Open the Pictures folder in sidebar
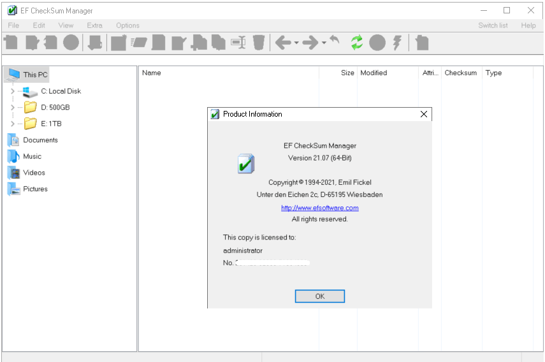This screenshot has width=545, height=362. 35,189
